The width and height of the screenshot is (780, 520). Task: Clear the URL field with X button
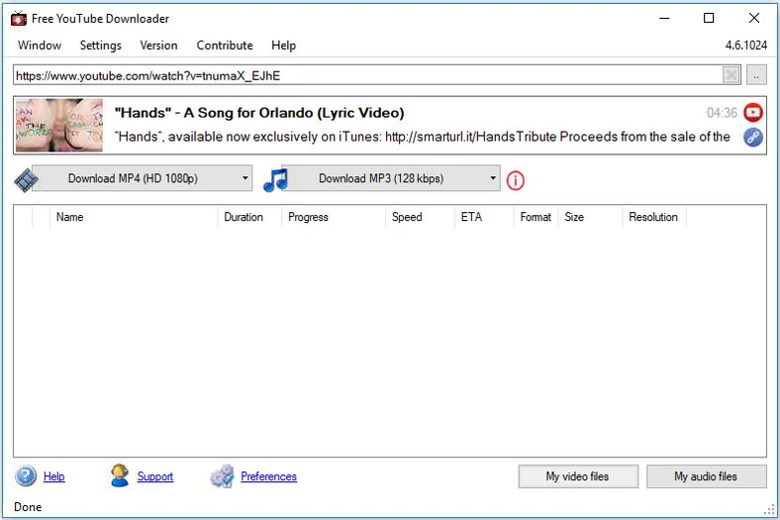click(x=731, y=75)
